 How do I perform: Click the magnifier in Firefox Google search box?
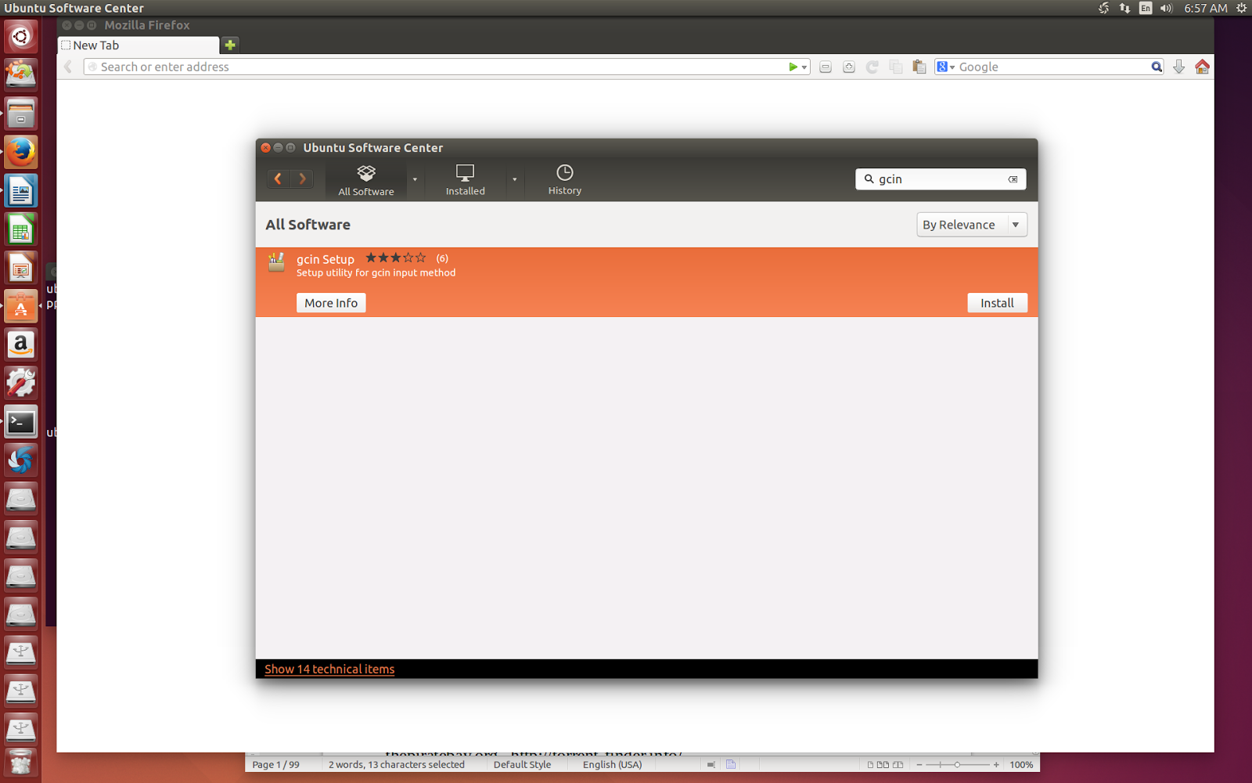tap(1157, 67)
